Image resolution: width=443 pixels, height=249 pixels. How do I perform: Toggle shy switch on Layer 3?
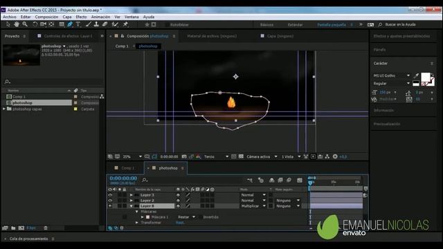[178, 195]
